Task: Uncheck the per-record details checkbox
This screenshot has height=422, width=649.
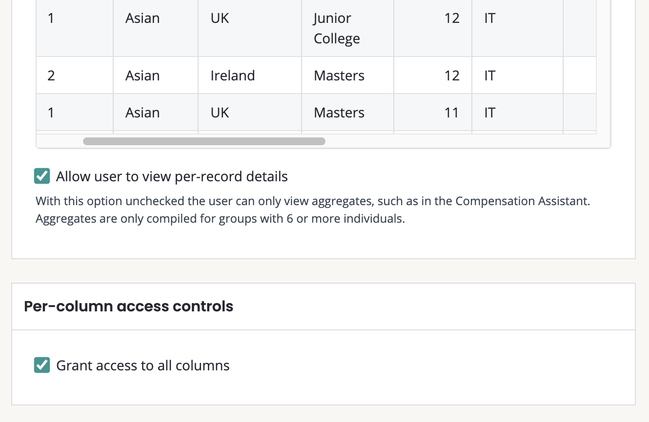Action: (x=42, y=176)
